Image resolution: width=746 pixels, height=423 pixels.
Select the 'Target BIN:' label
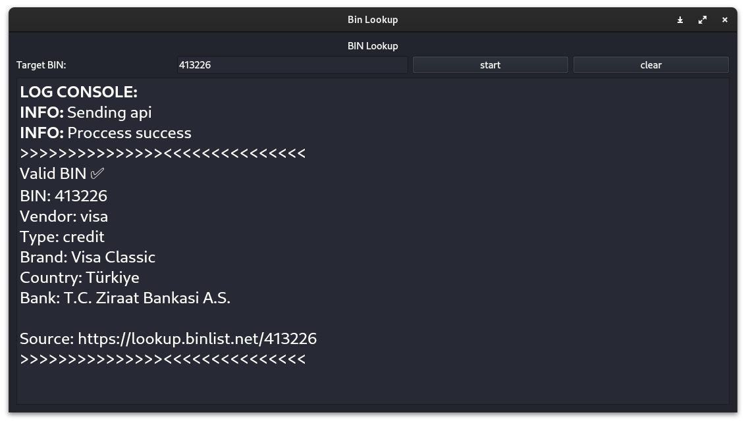click(x=41, y=65)
